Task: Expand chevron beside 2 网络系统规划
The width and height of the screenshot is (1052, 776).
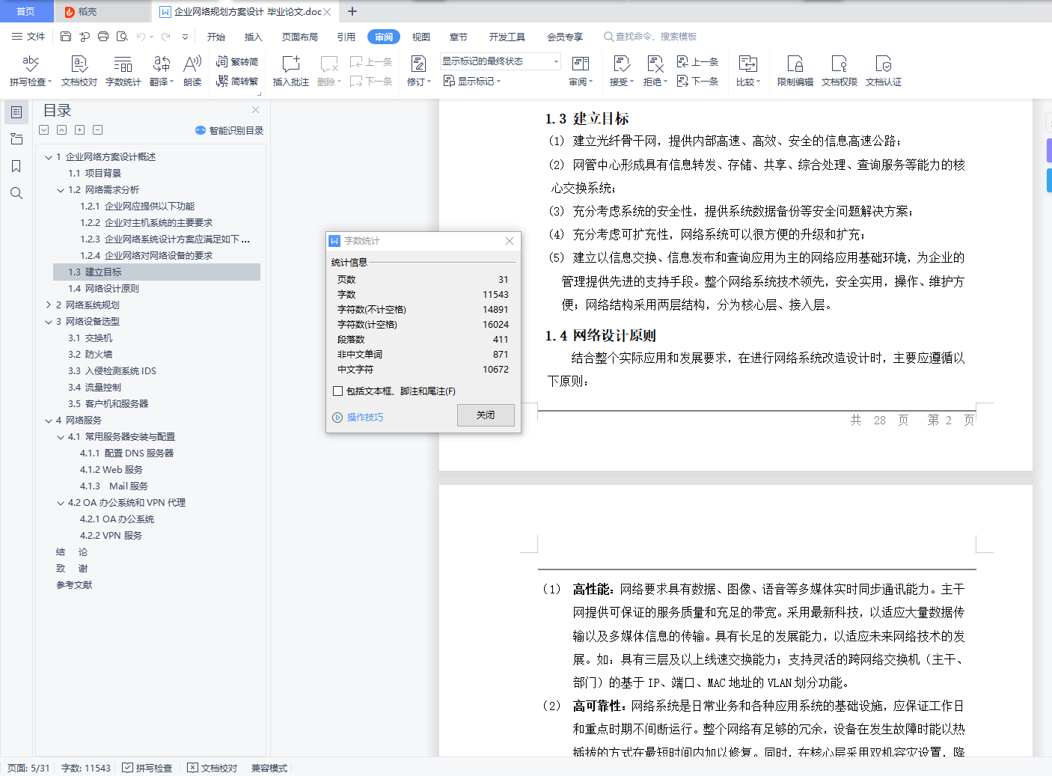Action: [x=49, y=305]
